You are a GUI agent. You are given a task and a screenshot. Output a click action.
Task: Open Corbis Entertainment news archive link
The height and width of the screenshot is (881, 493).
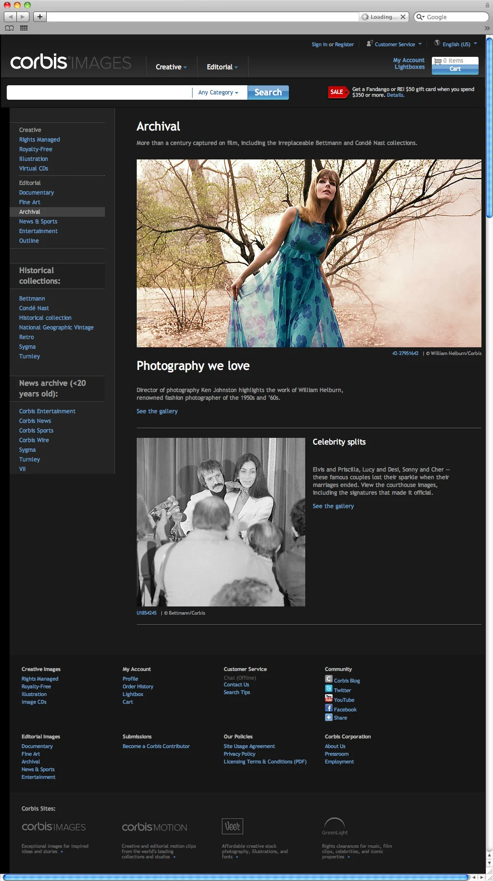[47, 411]
